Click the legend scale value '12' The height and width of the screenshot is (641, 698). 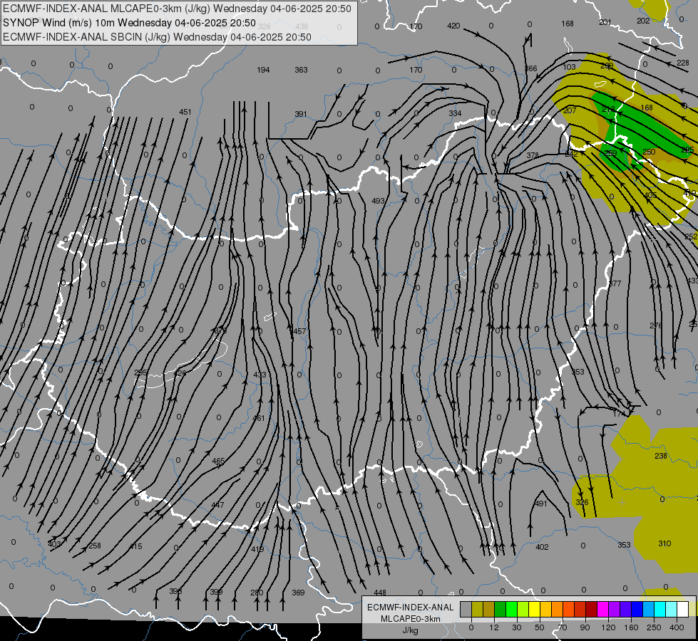[x=494, y=627]
